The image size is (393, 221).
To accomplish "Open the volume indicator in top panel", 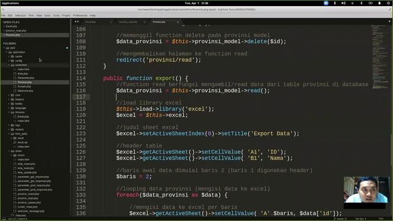I will pos(343,3).
